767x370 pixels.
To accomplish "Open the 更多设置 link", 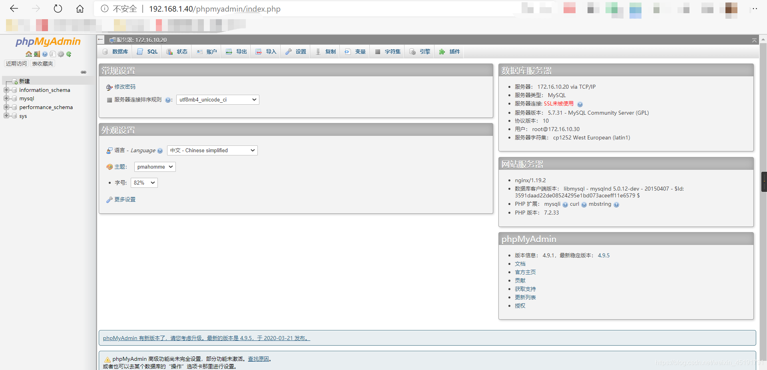I will coord(125,199).
